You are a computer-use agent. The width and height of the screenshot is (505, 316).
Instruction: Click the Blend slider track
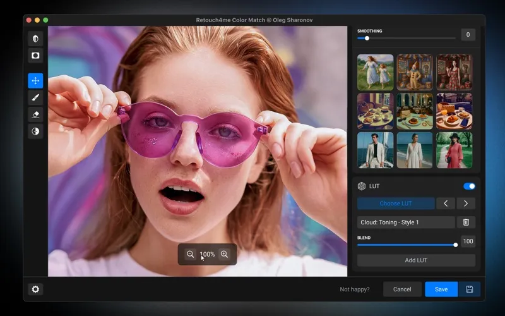(407, 245)
